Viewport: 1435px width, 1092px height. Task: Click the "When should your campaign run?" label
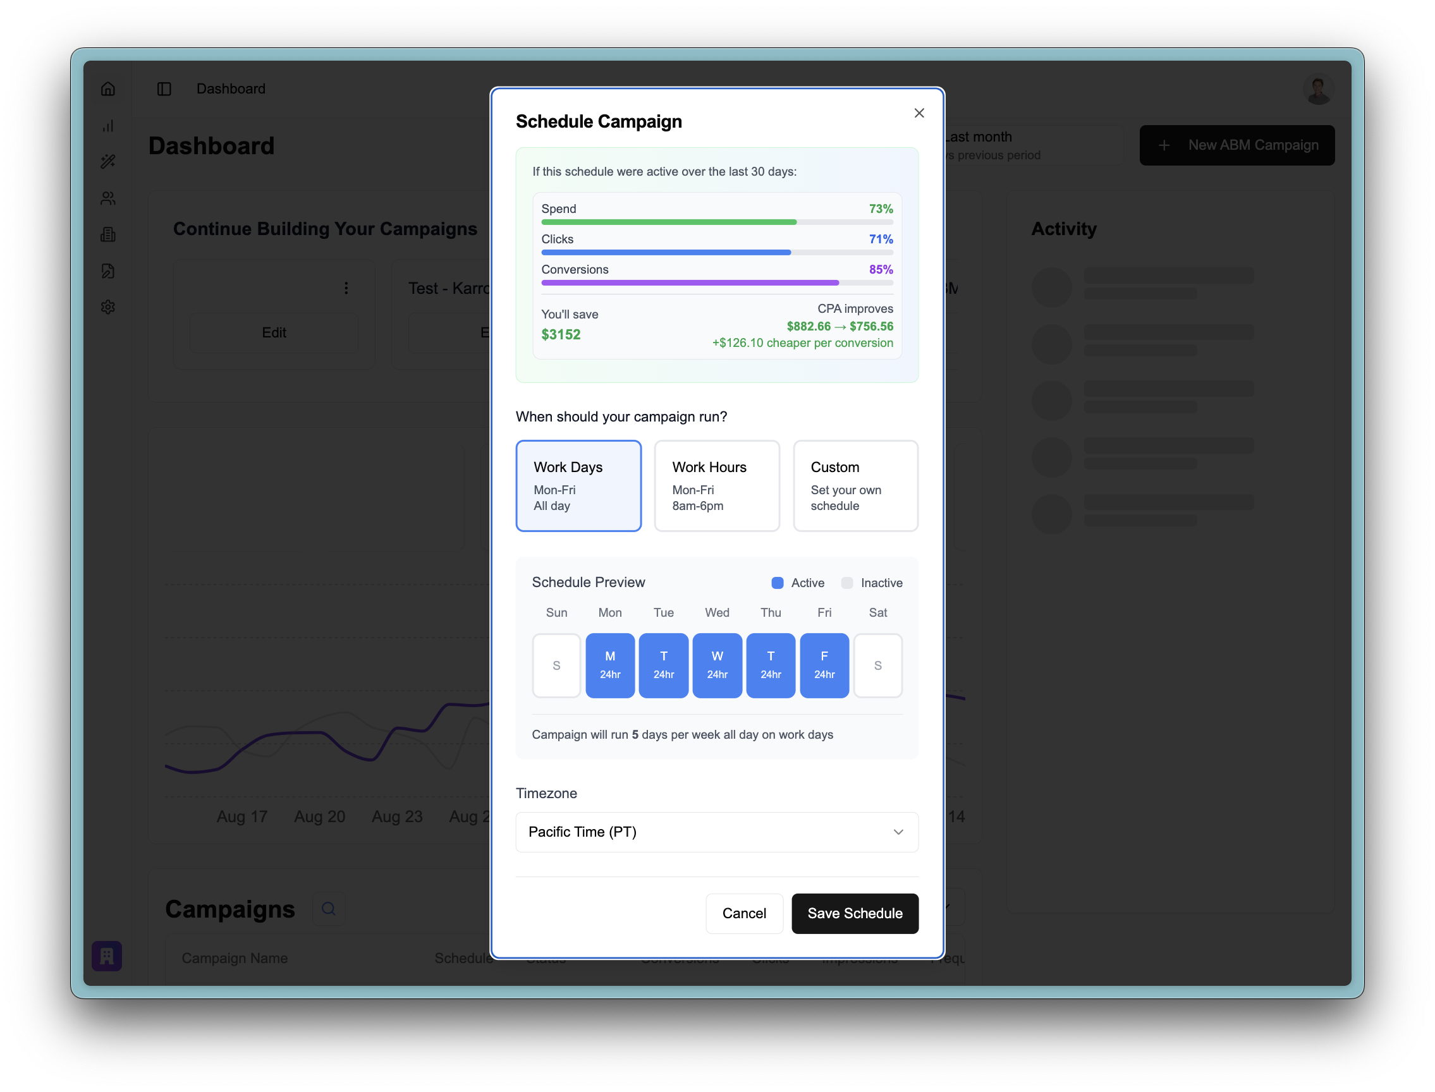[621, 416]
